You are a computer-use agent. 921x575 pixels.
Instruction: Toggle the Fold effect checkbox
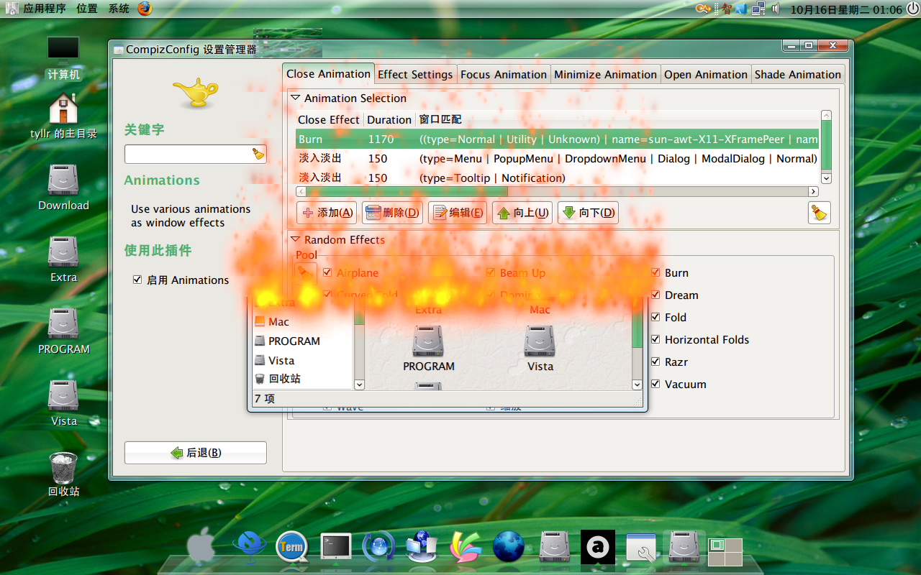[655, 317]
